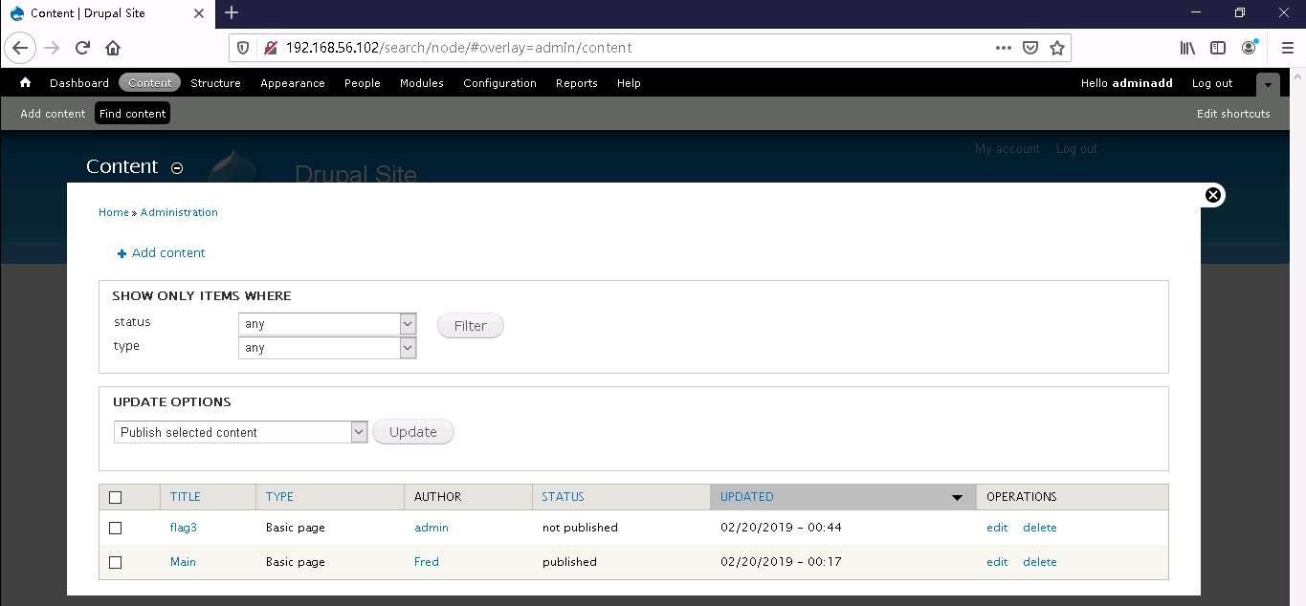Open the flag3 content title
1306x606 pixels.
184,528
